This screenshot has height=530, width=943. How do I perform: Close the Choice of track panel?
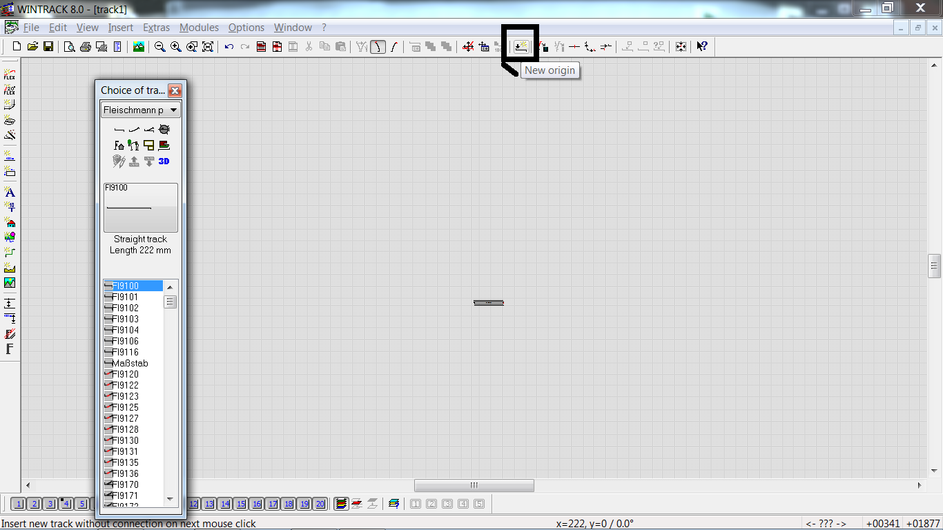(175, 90)
